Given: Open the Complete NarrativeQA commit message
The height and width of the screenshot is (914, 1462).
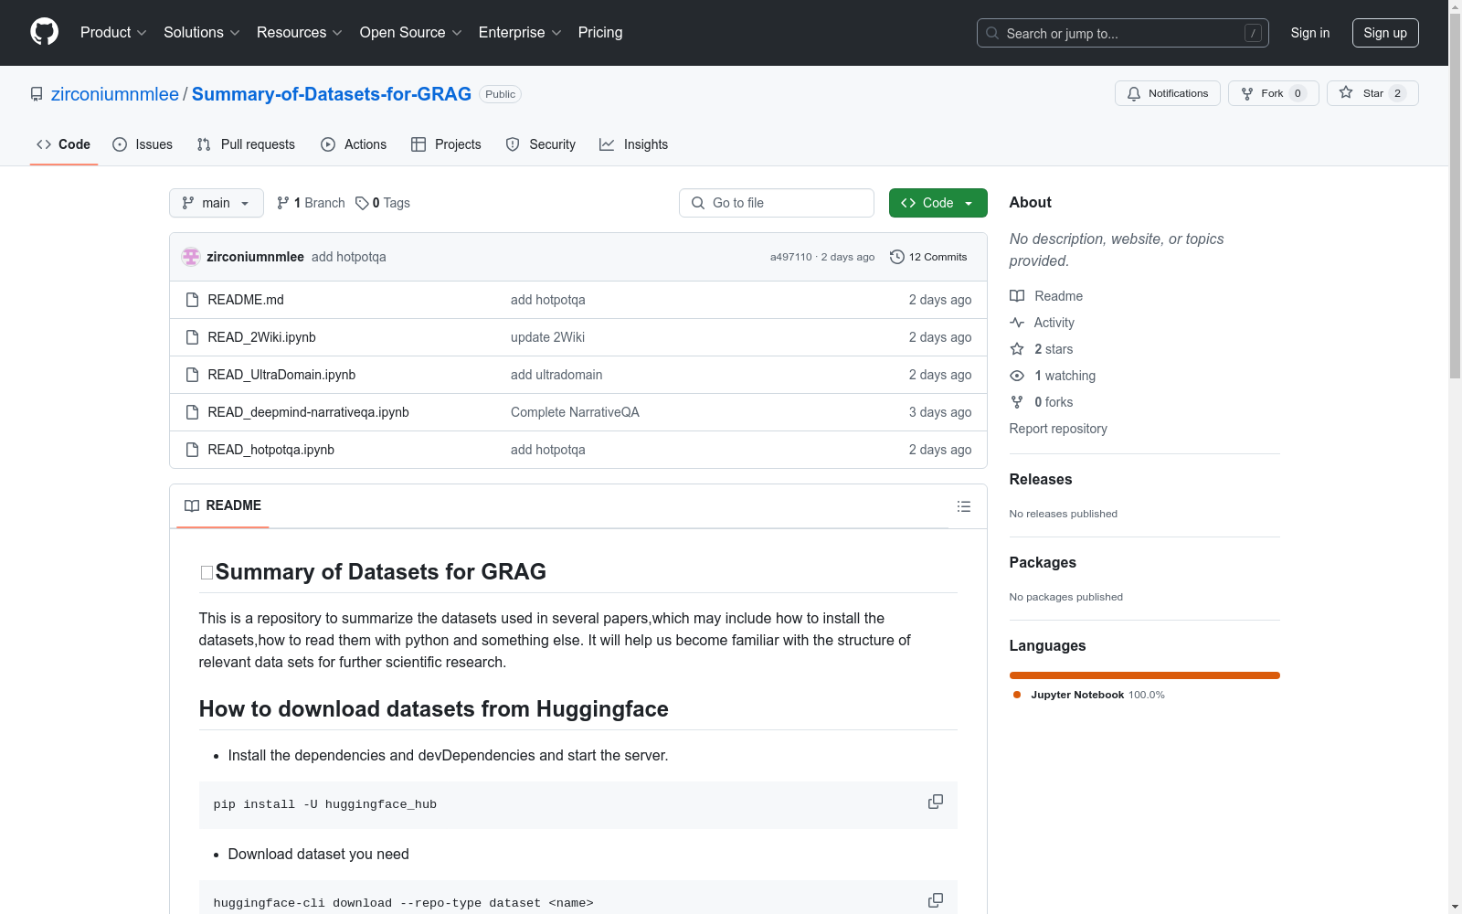Looking at the screenshot, I should point(575,412).
